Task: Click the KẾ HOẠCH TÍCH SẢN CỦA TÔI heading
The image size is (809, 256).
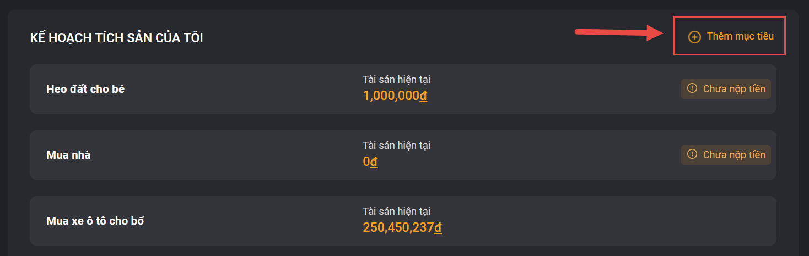Action: [116, 38]
